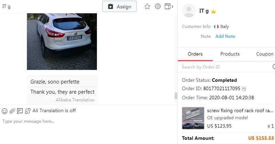Click the chat scrollbar handle

pos(176,96)
